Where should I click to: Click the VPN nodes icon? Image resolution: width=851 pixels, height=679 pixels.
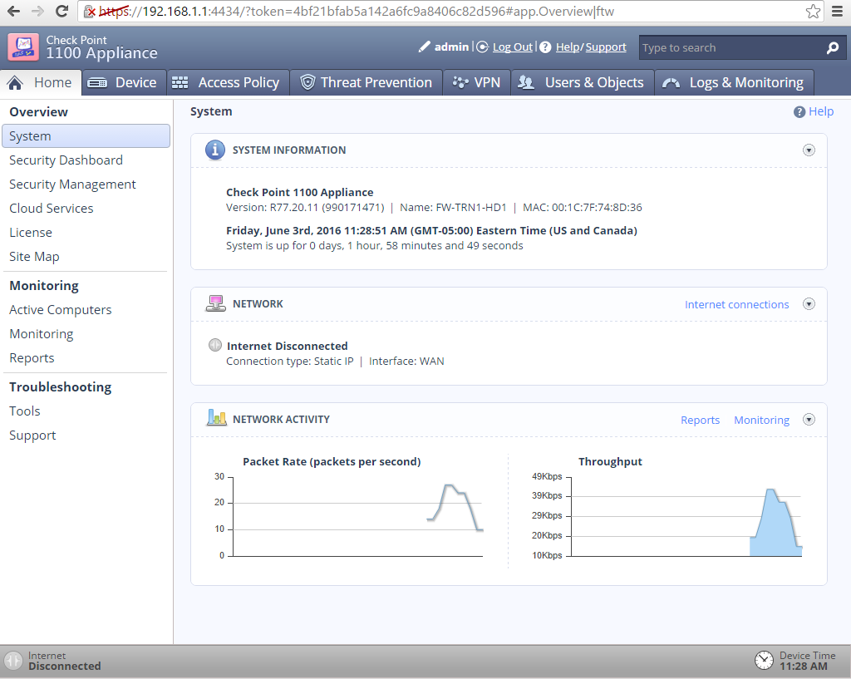(x=460, y=82)
